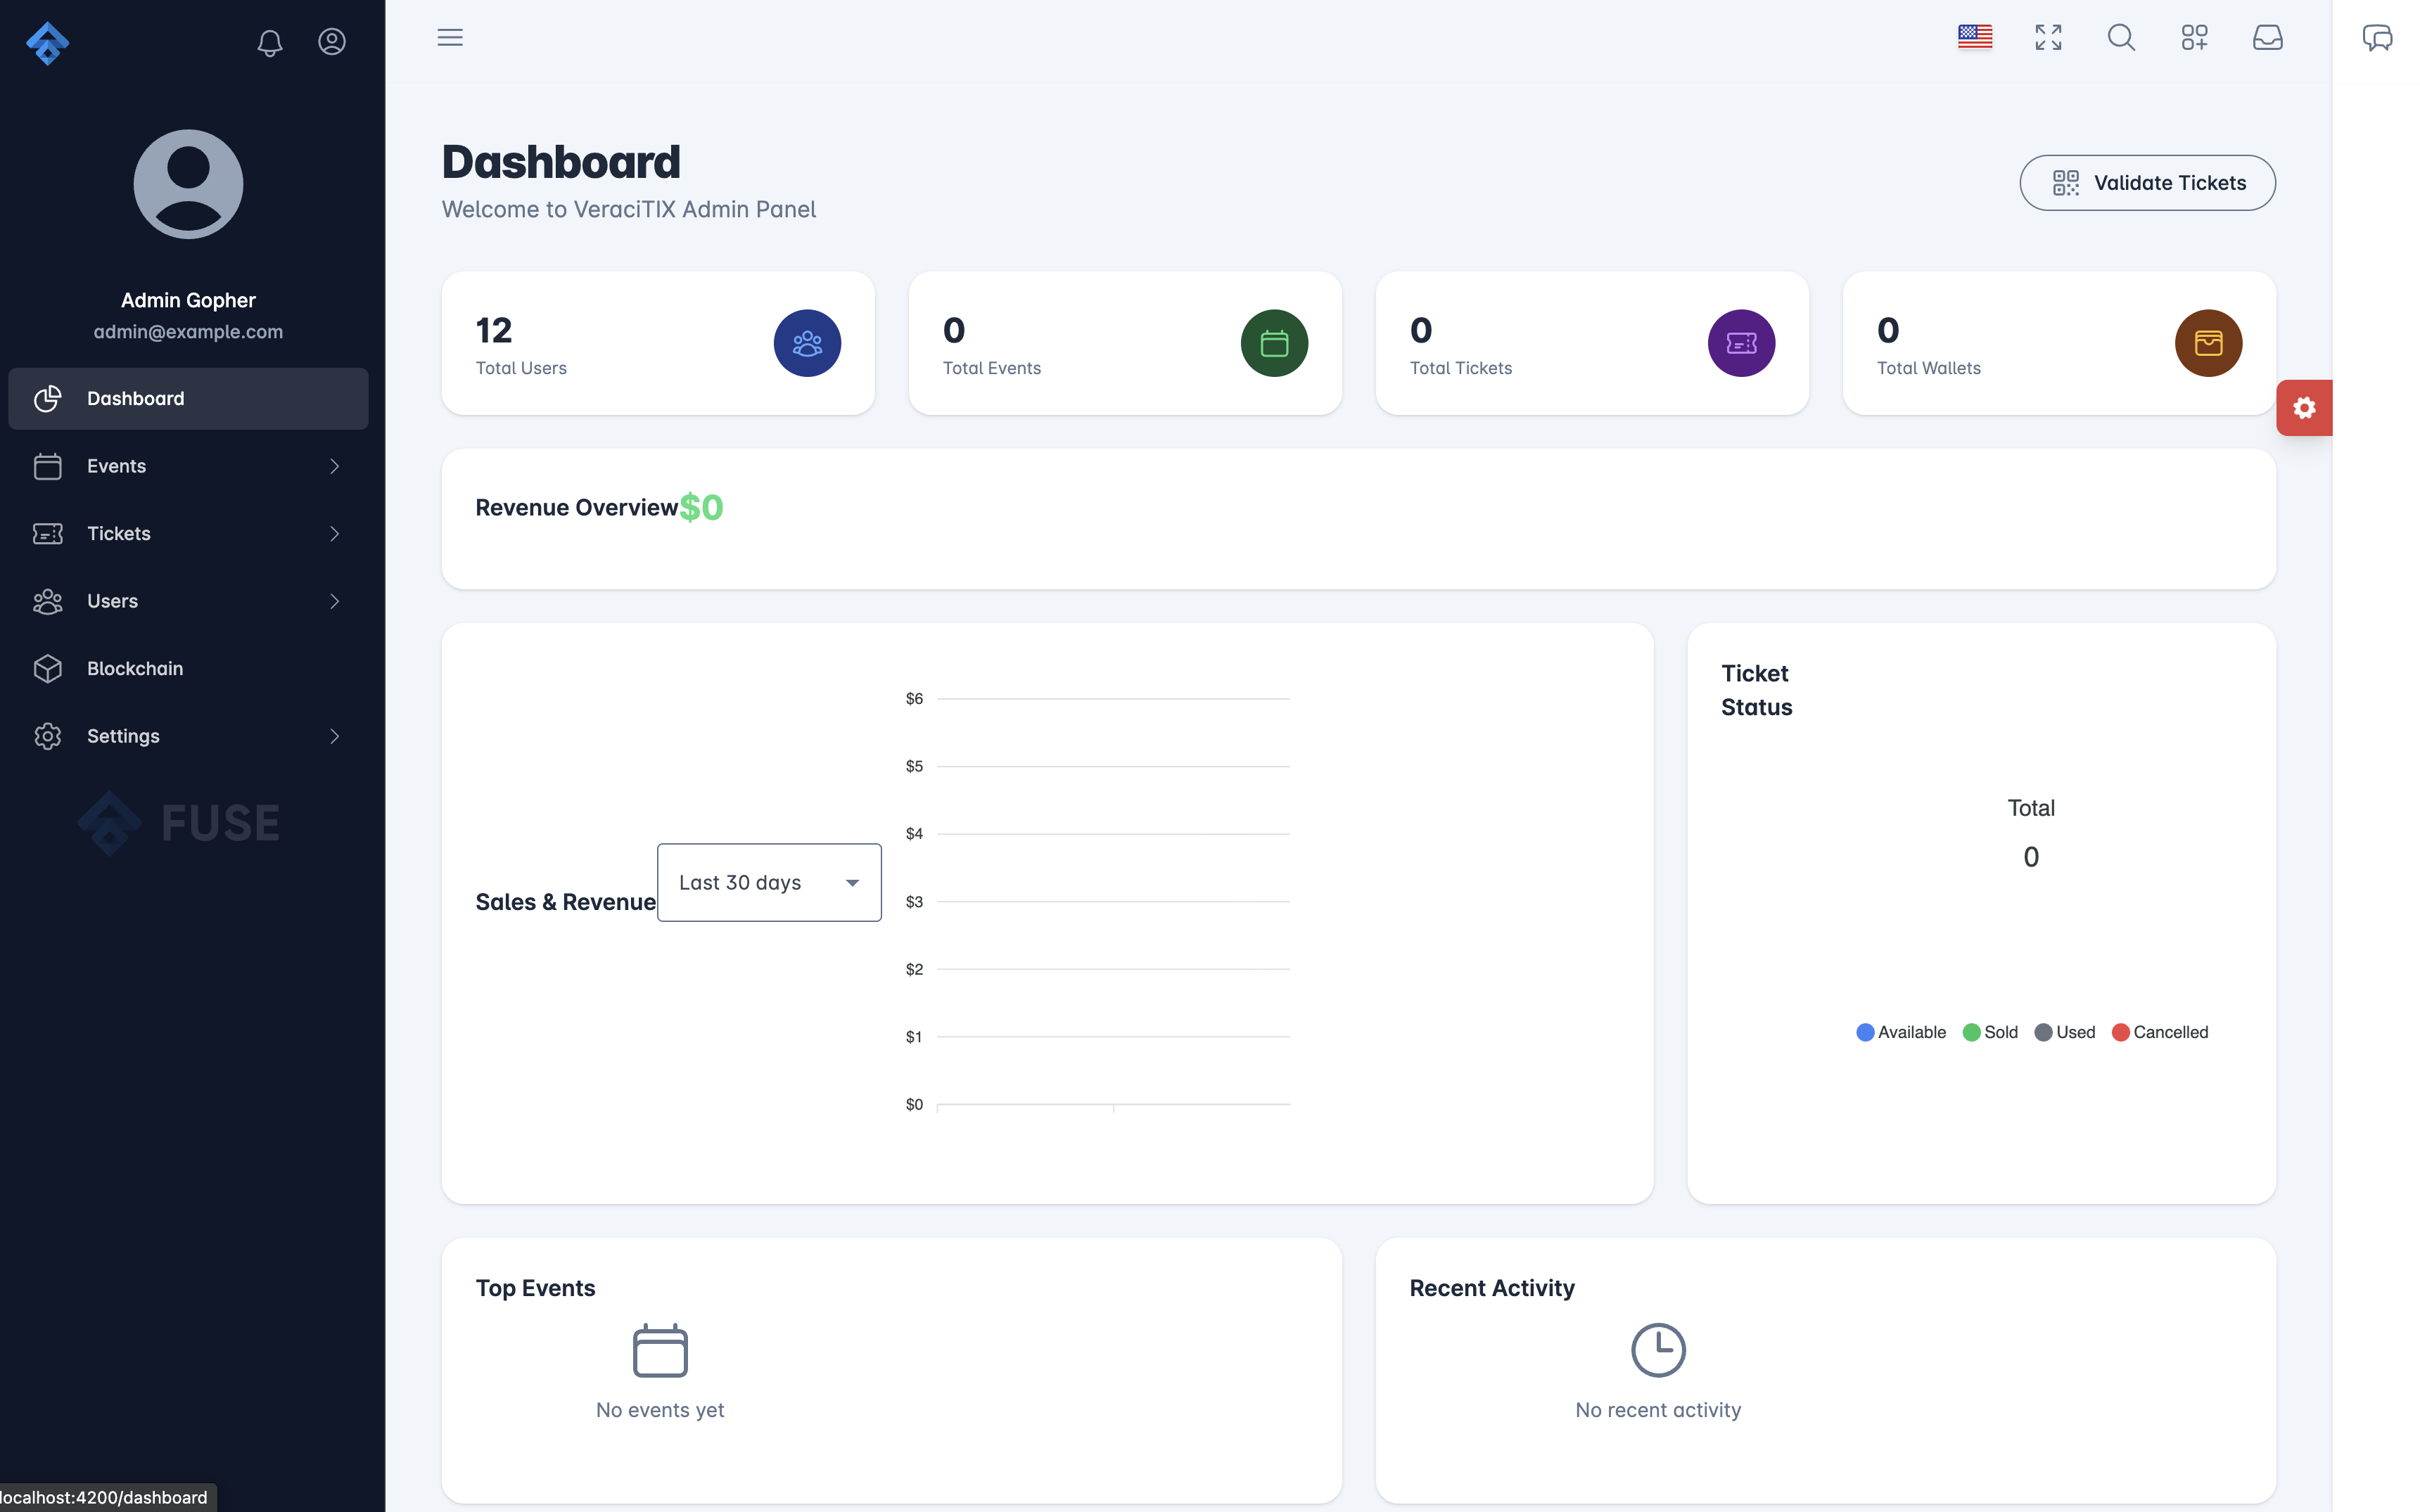This screenshot has width=2420, height=1512.
Task: Open user account circle icon
Action: click(332, 41)
